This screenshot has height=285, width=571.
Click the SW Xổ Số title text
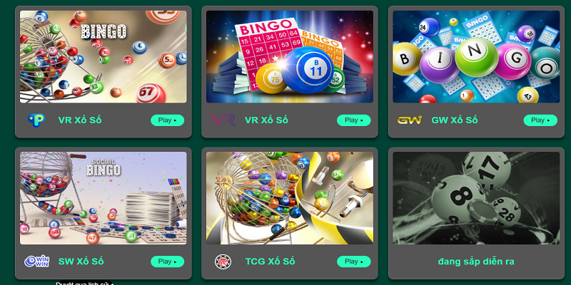(x=81, y=261)
